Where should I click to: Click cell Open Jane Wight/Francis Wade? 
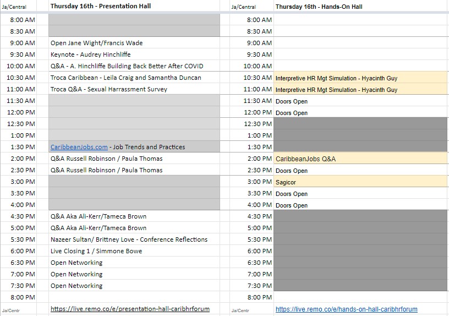(134, 43)
